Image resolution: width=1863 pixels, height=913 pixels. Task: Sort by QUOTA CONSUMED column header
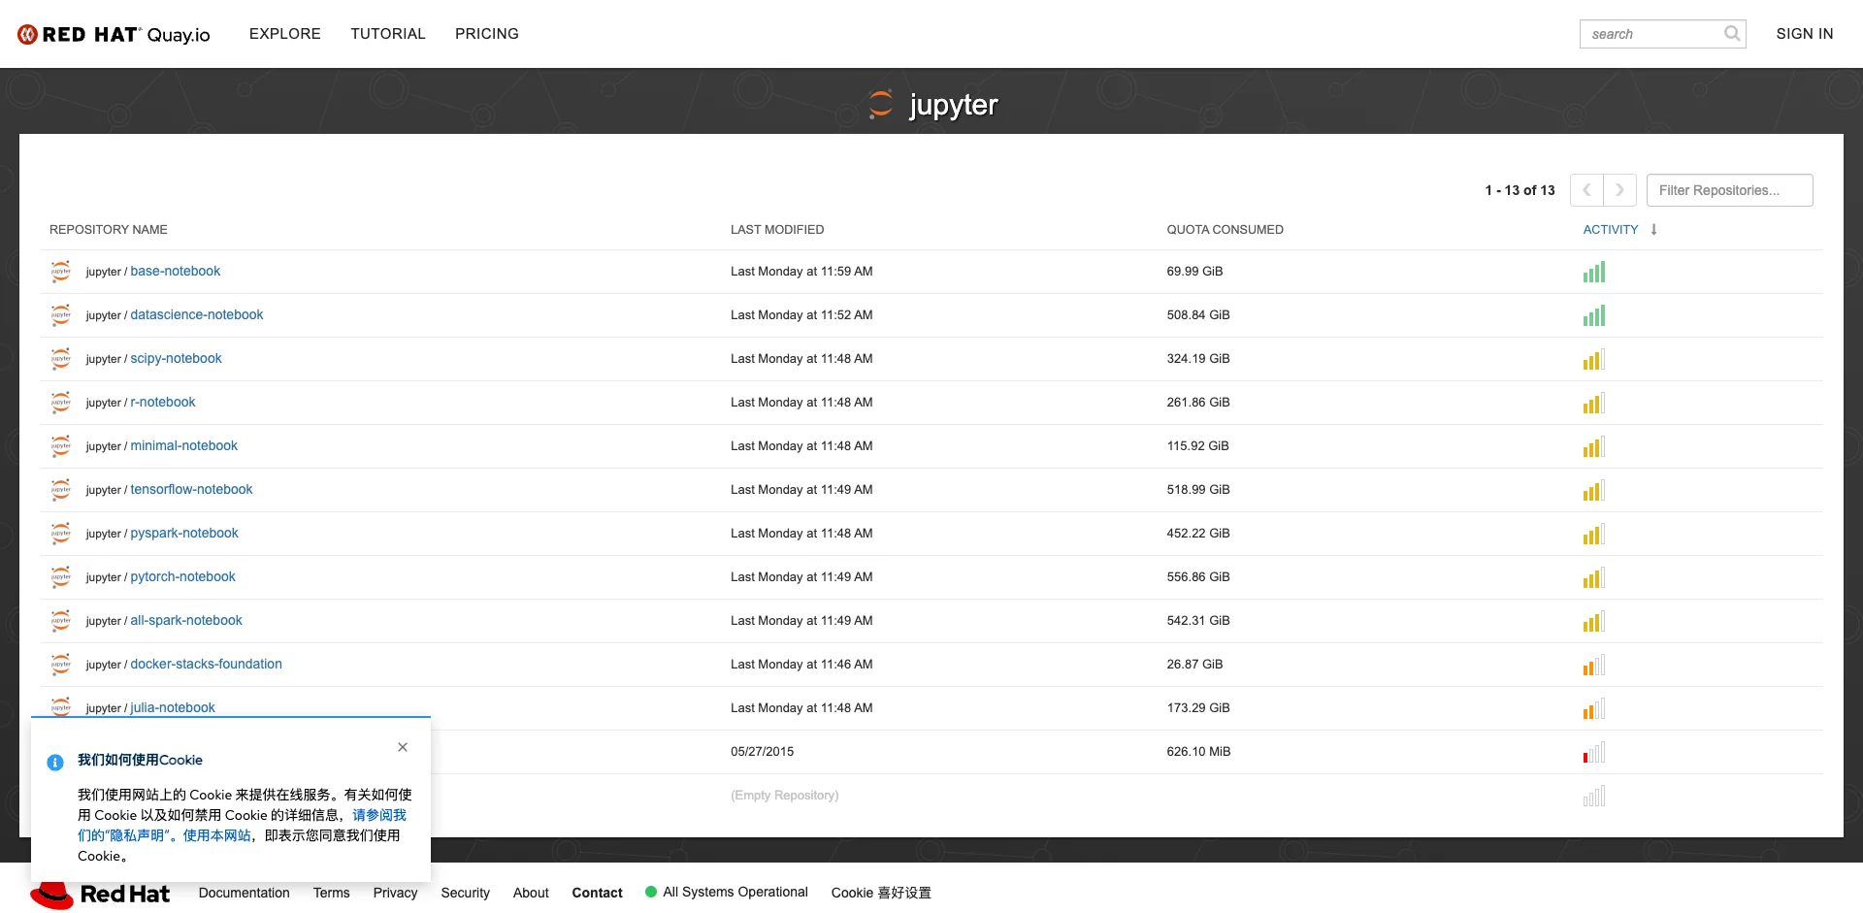coord(1225,230)
